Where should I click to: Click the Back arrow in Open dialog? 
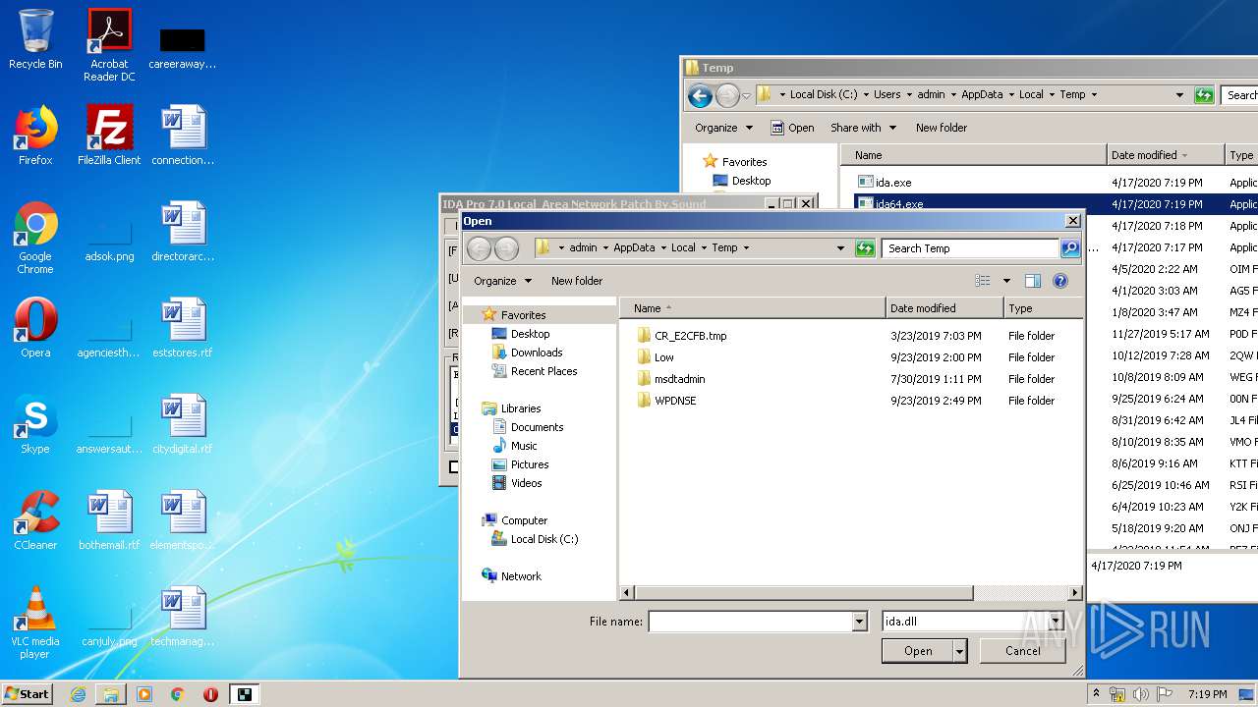pyautogui.click(x=479, y=248)
